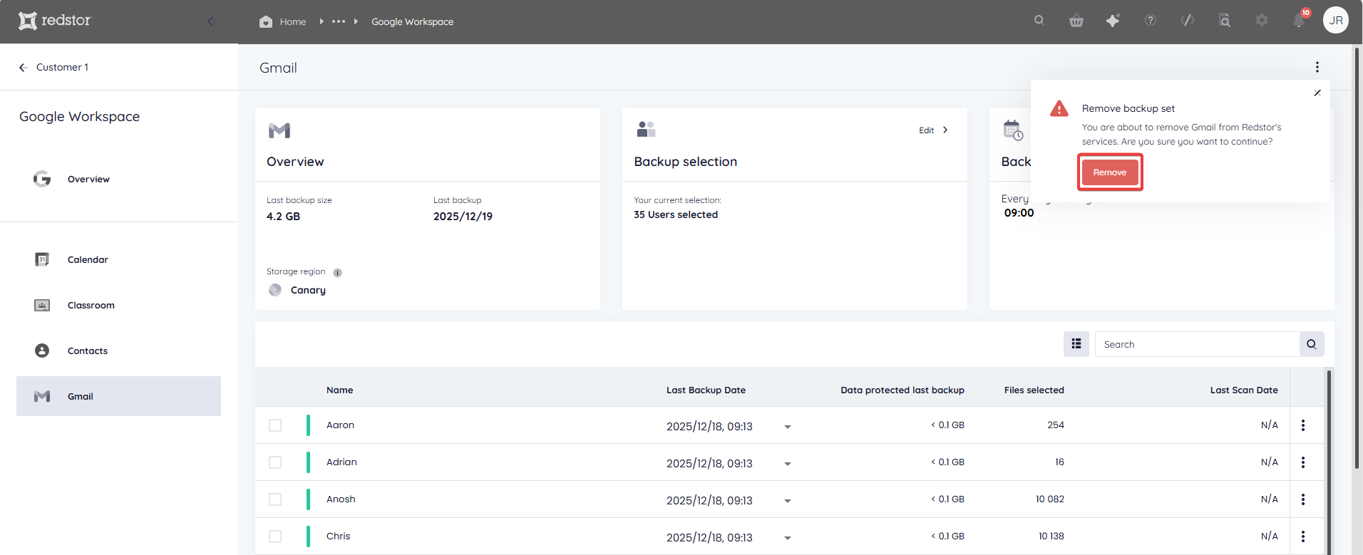Click the code slash icon
The height and width of the screenshot is (555, 1363).
coord(1188,21)
